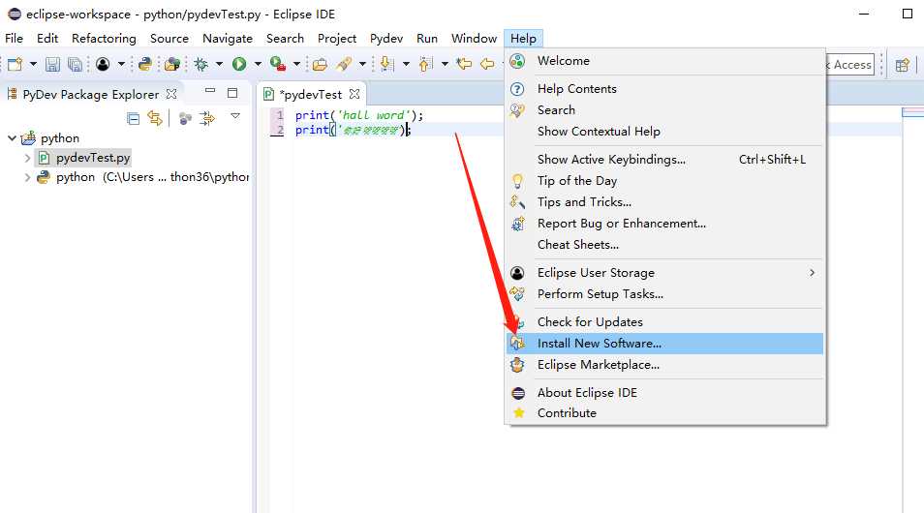924x513 pixels.
Task: Choose Check for Updates
Action: [664, 322]
